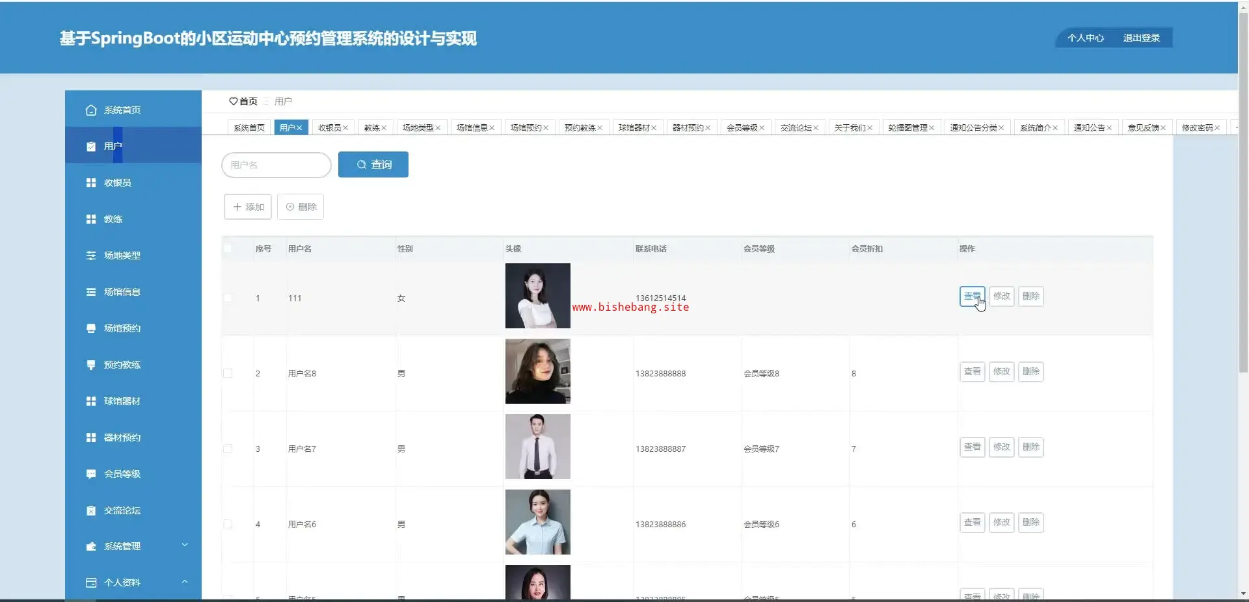
Task: Click 查看 for user 111
Action: (973, 296)
